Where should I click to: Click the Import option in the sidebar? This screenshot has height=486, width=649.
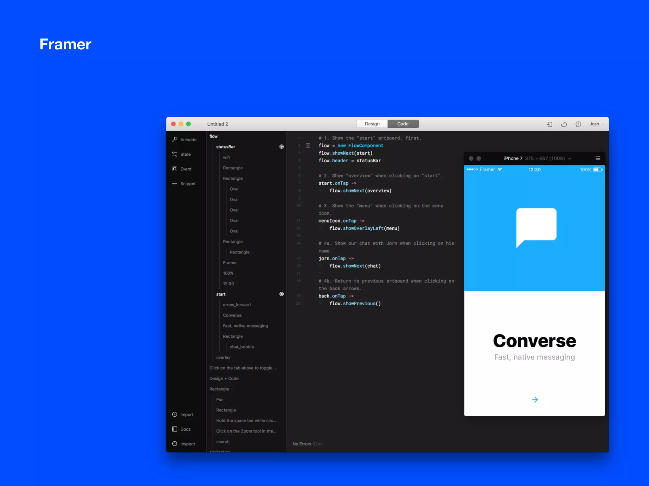pyautogui.click(x=183, y=414)
